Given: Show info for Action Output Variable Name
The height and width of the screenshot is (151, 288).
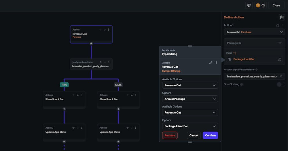Looking at the screenshot, I should click(x=256, y=69).
